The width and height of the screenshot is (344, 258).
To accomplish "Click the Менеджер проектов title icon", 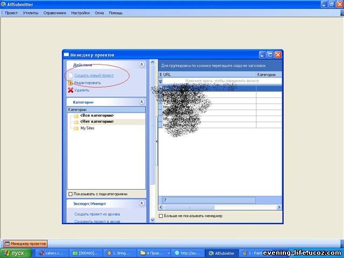I will point(66,55).
